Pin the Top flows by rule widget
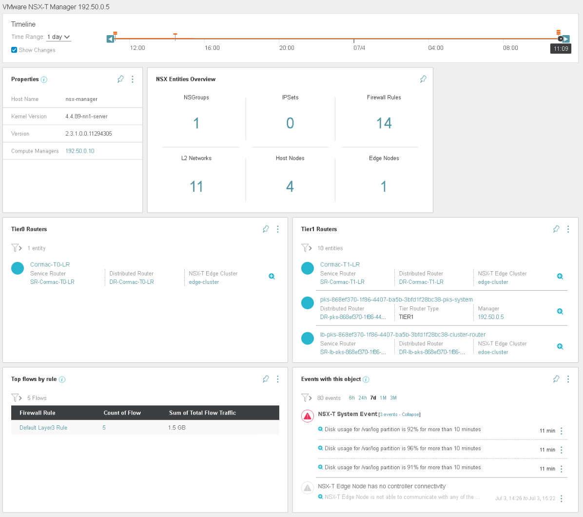The image size is (583, 517). click(266, 379)
